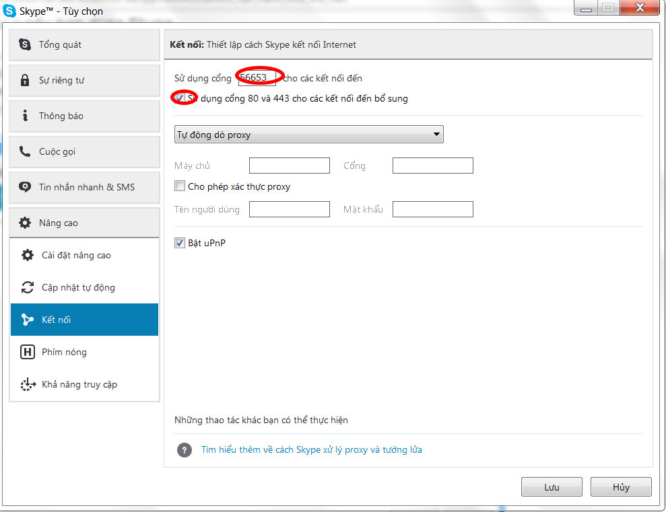Open Tin nhắn nhanh & SMS section
Screen dimensions: 666x512
84,187
